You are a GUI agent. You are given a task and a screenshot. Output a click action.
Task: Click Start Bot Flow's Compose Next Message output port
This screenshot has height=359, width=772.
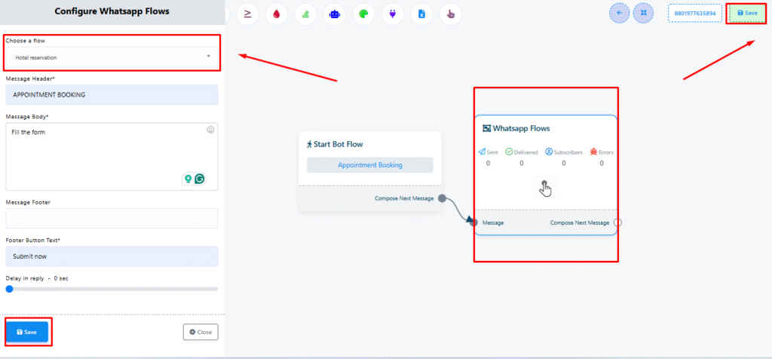click(x=442, y=198)
